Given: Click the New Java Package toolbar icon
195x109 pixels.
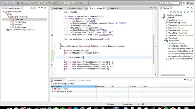Looking at the screenshot, I should point(36,3).
